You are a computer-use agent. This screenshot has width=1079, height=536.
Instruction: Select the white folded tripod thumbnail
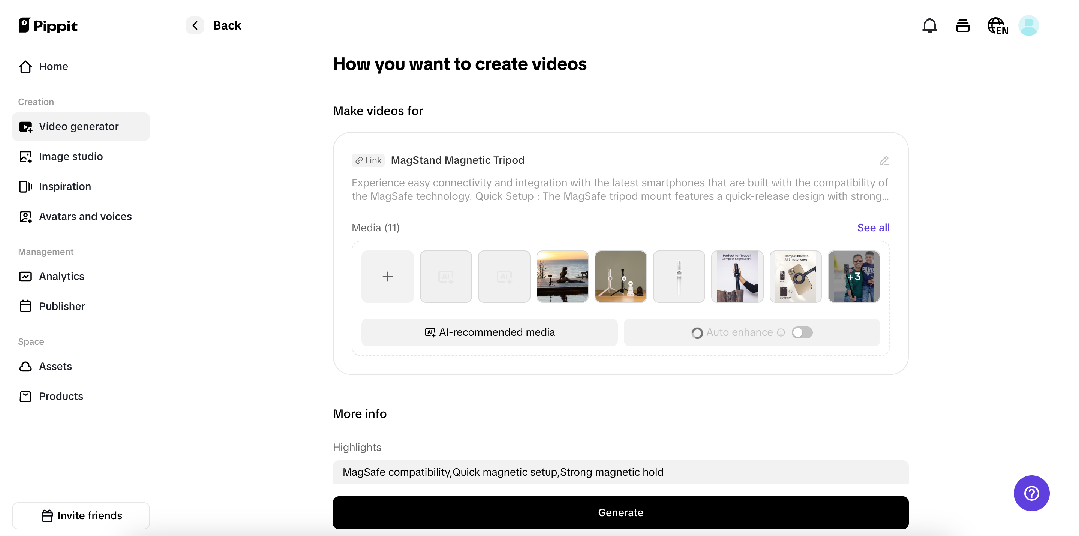[679, 276]
